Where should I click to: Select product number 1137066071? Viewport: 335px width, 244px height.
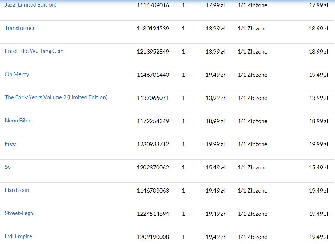[153, 98]
